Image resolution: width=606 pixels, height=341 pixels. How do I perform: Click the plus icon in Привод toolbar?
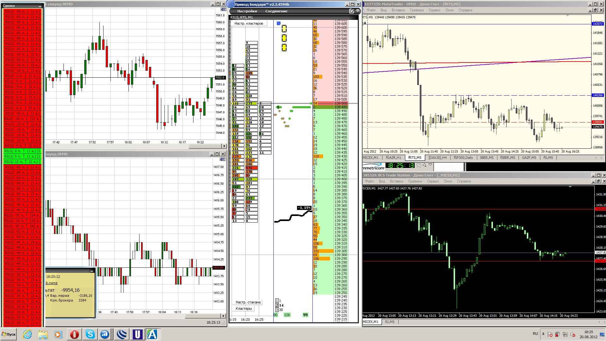pos(358,11)
